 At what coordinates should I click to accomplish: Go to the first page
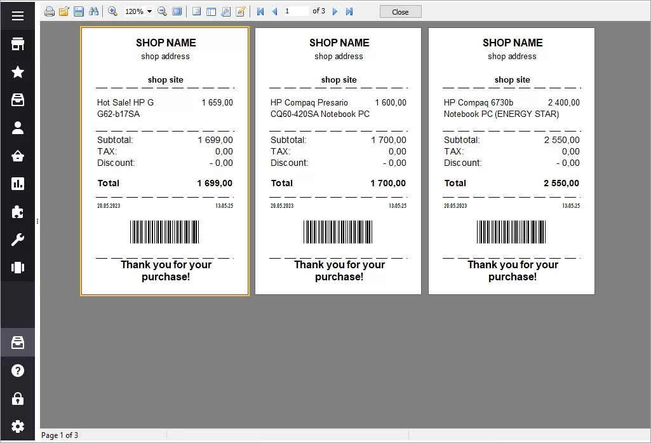pos(260,11)
